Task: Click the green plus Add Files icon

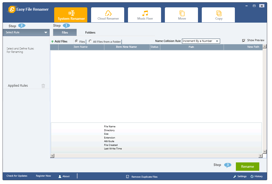Action: [52, 41]
